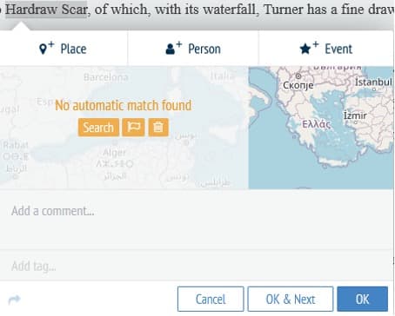Click the OK & Next button
Viewport: 395px width, 316px height.
tap(291, 299)
